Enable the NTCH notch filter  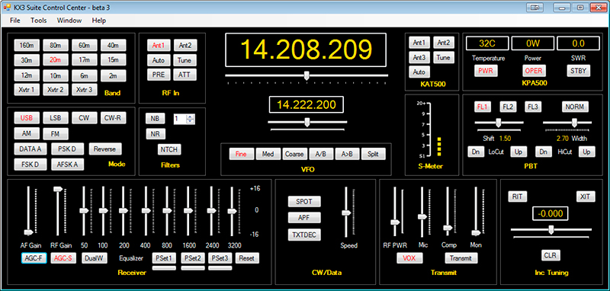[169, 149]
